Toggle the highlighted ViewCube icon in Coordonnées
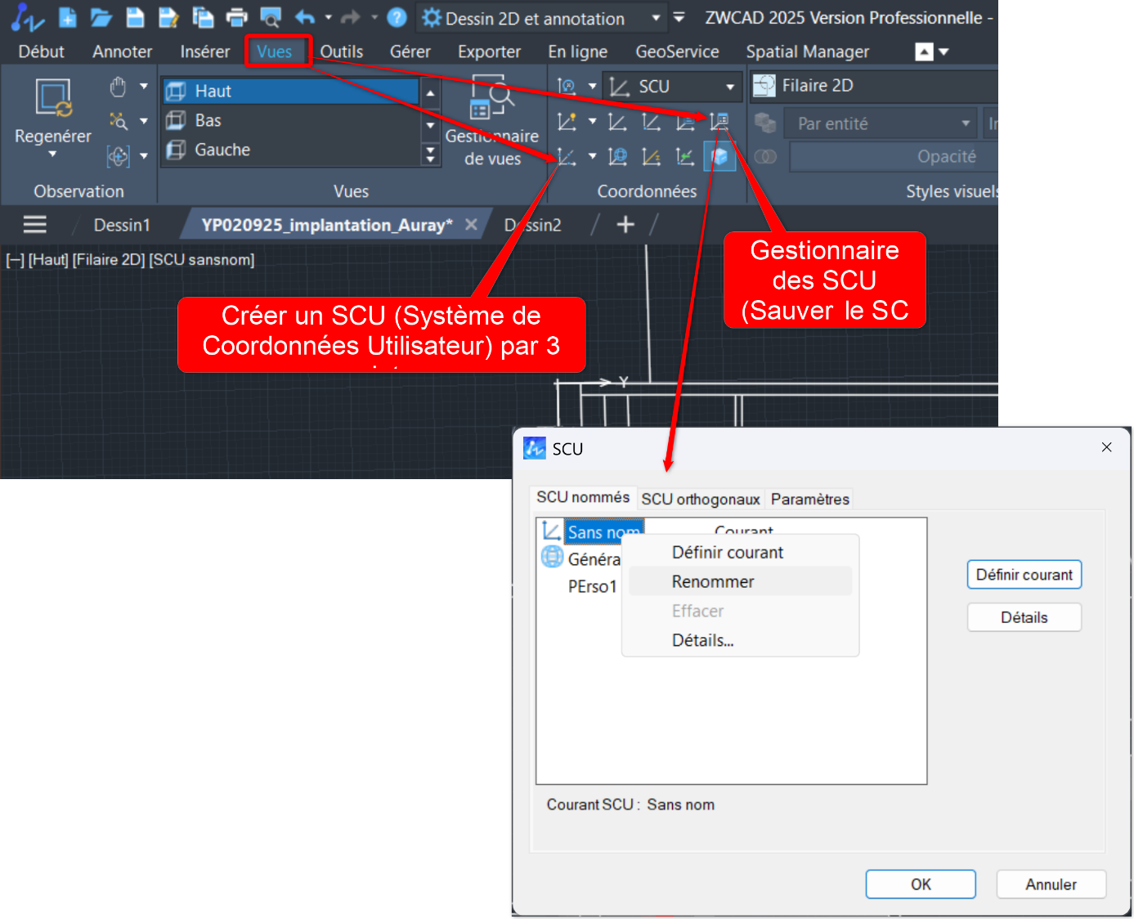The width and height of the screenshot is (1134, 919). click(719, 156)
